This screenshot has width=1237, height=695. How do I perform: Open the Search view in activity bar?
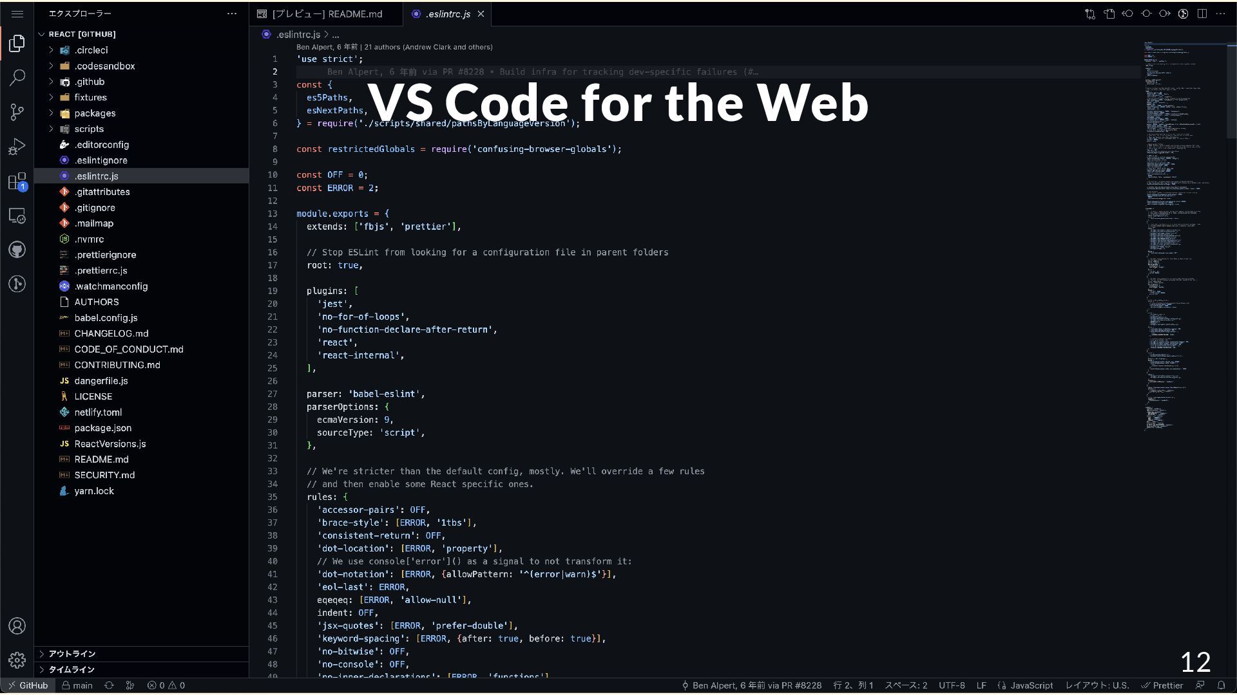click(17, 78)
